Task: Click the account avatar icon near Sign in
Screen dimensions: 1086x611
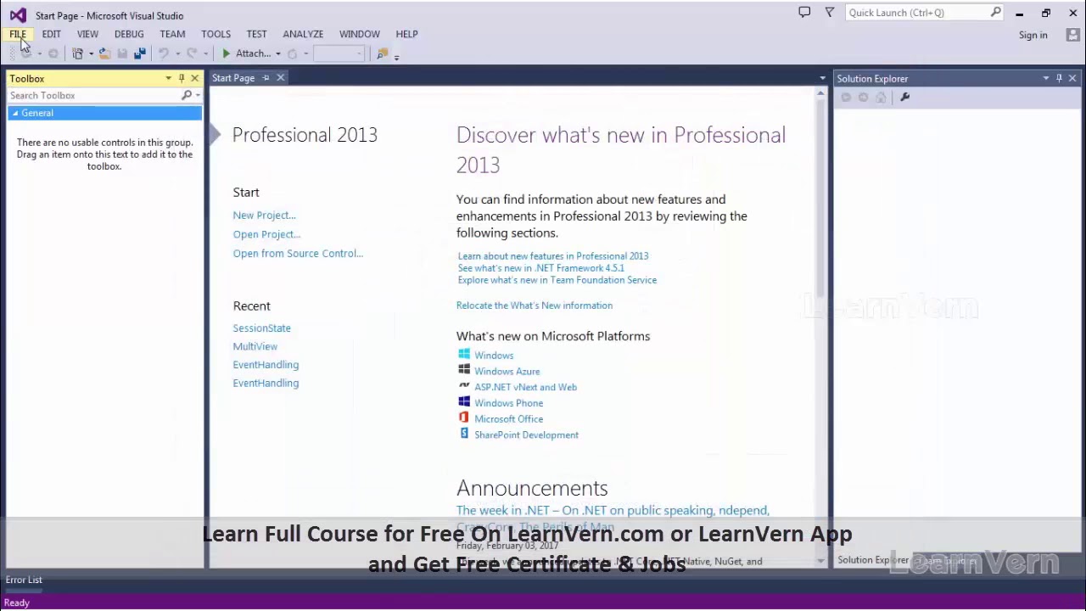Action: [1073, 35]
